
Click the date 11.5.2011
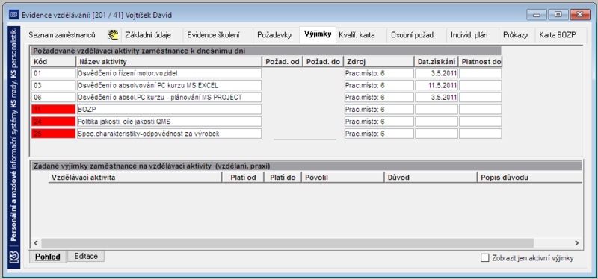(437, 85)
